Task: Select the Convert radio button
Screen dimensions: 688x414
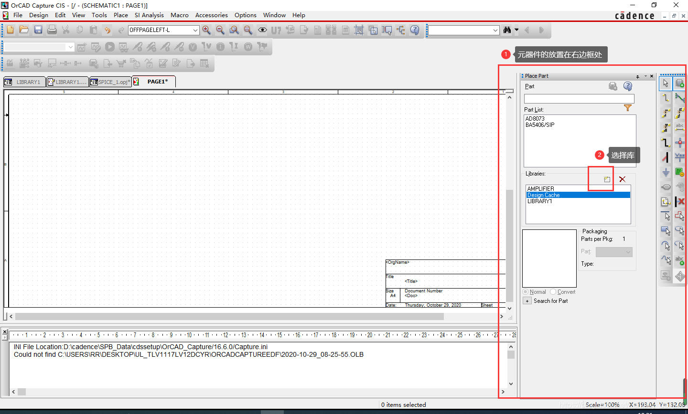Action: point(553,292)
